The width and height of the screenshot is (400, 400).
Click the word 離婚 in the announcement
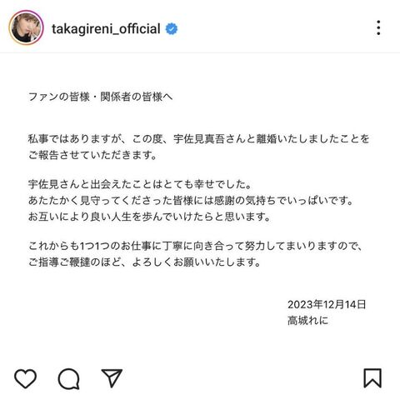click(266, 139)
